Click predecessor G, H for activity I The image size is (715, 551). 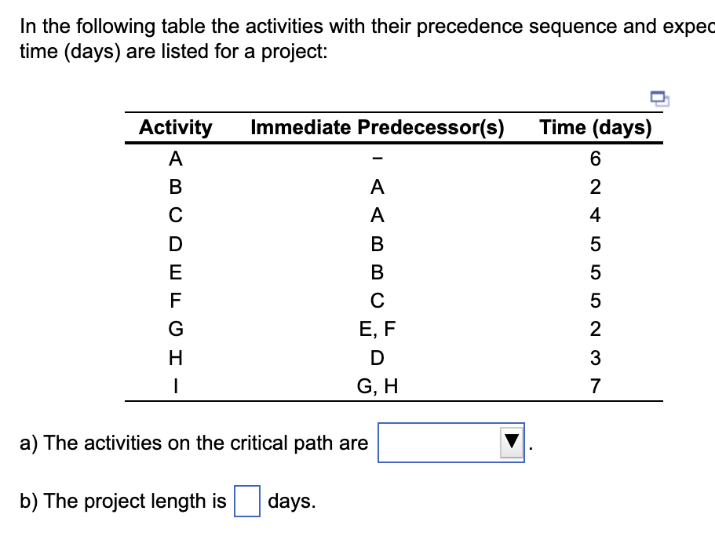[378, 385]
